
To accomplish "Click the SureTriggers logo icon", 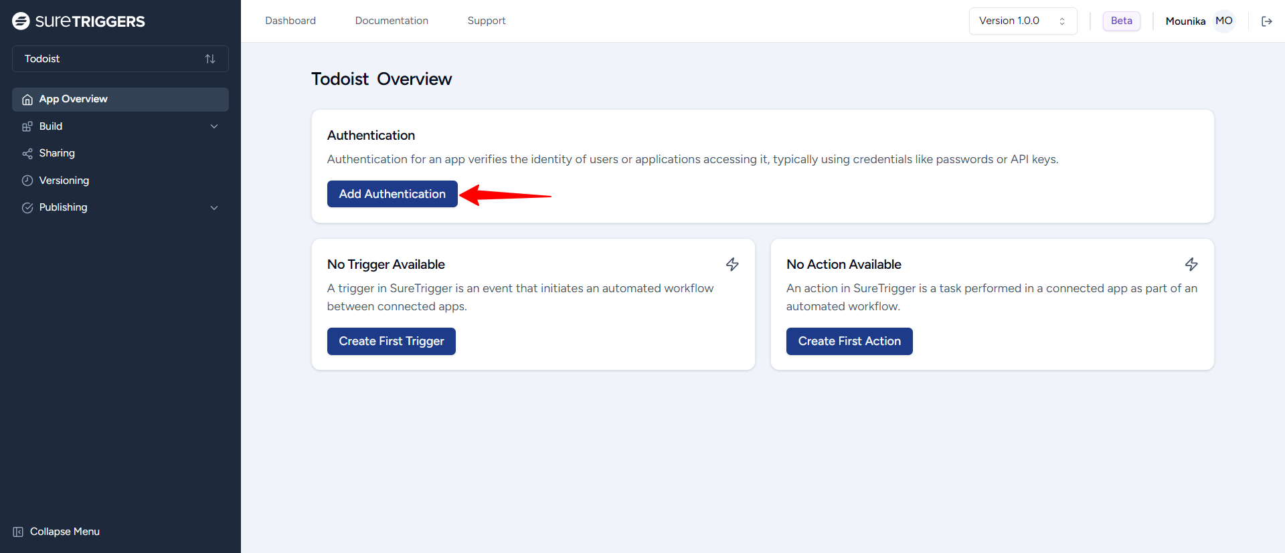I will [21, 21].
